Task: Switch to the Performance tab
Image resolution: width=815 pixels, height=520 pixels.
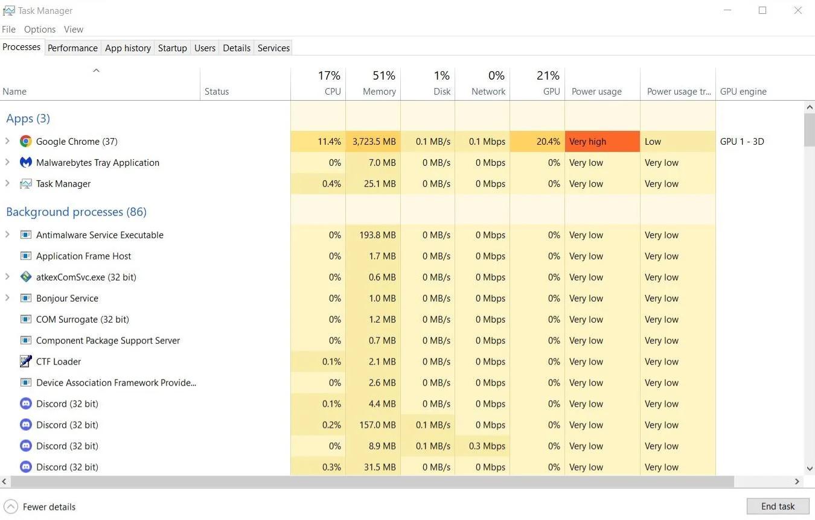Action: tap(72, 48)
